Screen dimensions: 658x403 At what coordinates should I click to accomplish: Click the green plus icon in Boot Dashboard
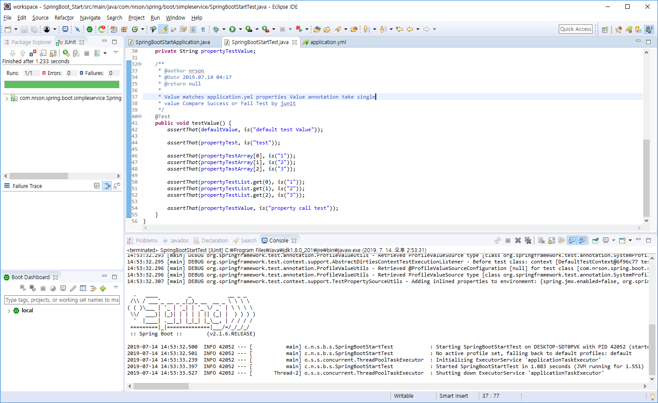(x=103, y=288)
